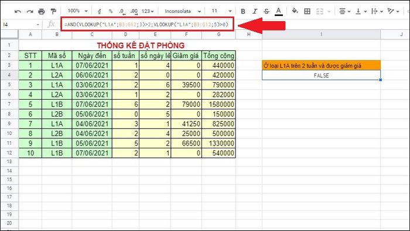Click the Undo arrow icon
The width and height of the screenshot is (410, 231).
(18, 11)
